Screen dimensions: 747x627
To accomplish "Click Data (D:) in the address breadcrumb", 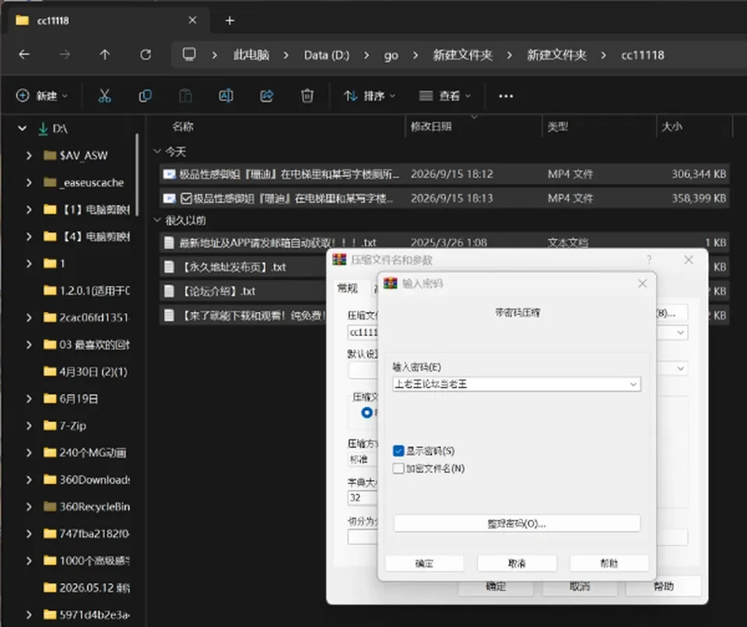I will pyautogui.click(x=326, y=54).
